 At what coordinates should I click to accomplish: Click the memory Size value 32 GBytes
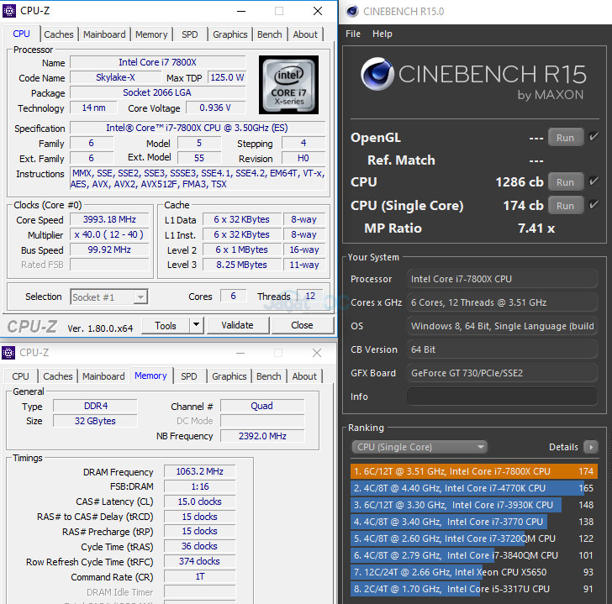click(95, 421)
